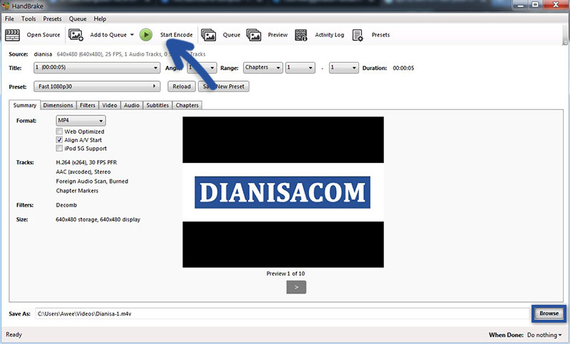The height and width of the screenshot is (344, 570).
Task: Open the Queue stacked images icon
Action: click(x=208, y=35)
